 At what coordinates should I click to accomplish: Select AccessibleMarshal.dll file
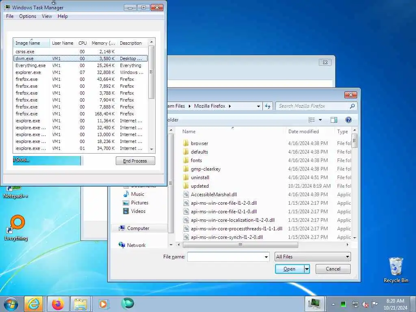(214, 195)
